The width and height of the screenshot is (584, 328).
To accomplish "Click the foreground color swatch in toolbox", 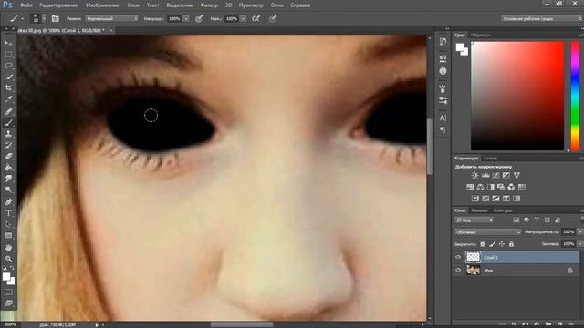I will tap(6, 277).
